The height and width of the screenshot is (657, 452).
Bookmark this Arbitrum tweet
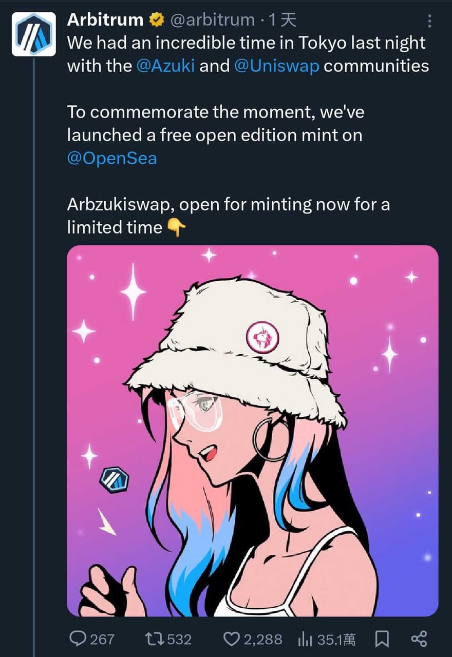[x=382, y=639]
